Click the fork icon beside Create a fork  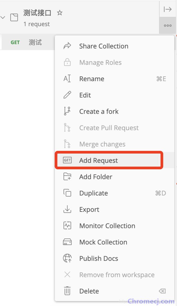tap(67, 111)
